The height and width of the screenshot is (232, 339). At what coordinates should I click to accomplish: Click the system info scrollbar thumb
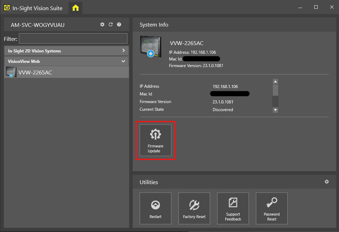pyautogui.click(x=275, y=90)
